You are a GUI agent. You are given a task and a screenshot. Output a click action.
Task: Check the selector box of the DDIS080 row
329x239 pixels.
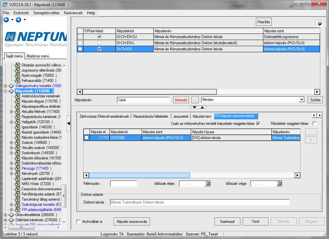pos(86,138)
